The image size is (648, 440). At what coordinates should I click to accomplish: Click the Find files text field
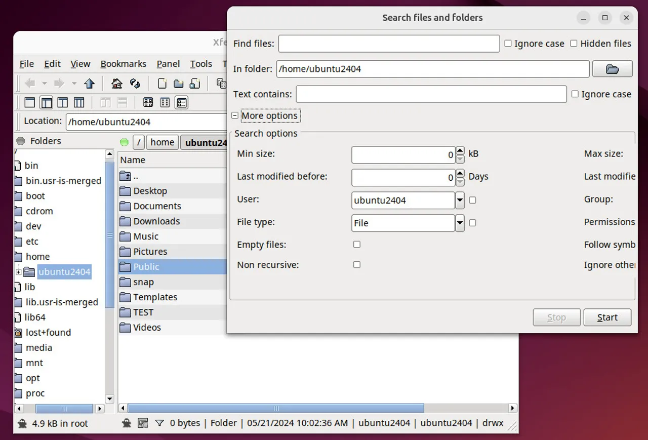[388, 44]
